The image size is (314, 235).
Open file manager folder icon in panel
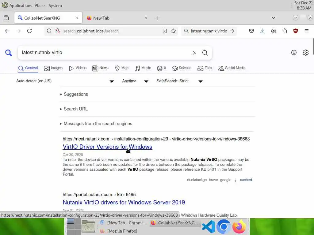[88, 227]
